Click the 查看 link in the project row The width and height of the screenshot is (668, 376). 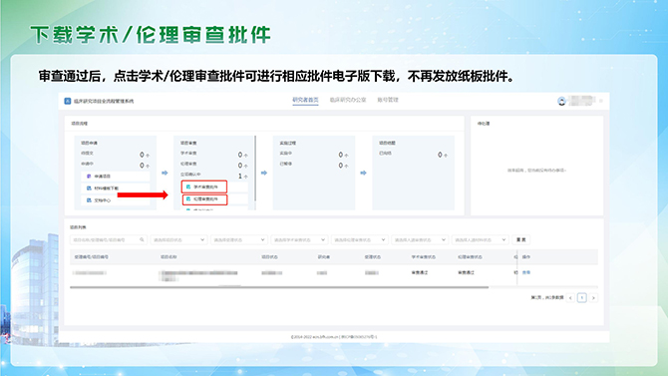coord(526,272)
